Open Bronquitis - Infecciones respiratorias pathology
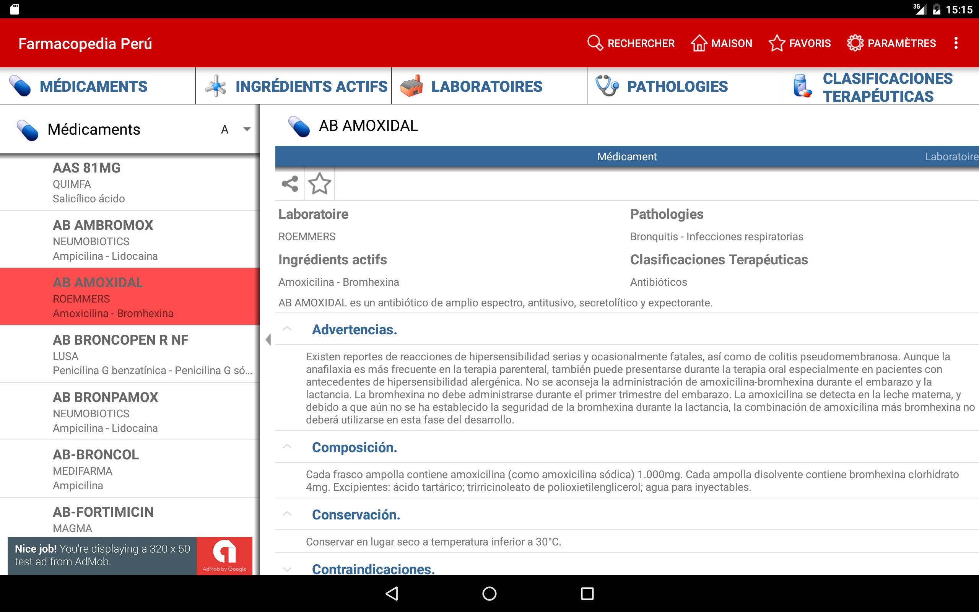 pos(716,236)
